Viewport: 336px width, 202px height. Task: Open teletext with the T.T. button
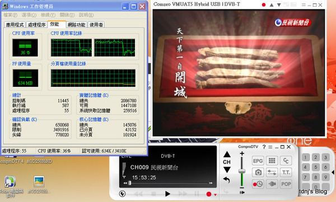coord(286,172)
